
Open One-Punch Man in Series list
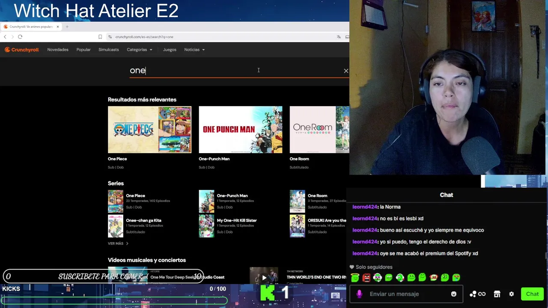(x=232, y=195)
